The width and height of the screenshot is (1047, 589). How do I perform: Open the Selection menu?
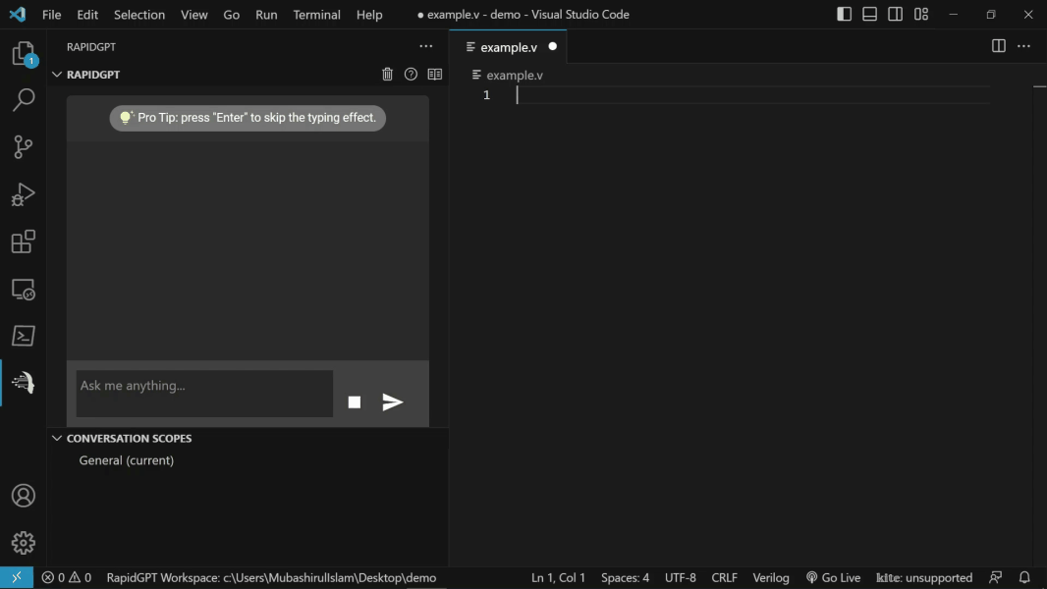pyautogui.click(x=139, y=14)
